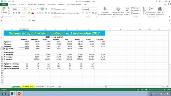Viewport: 171px width, 96px height.
Task: Click the Paste (Вставить) clipboard icon
Action: click(x=4, y=9)
